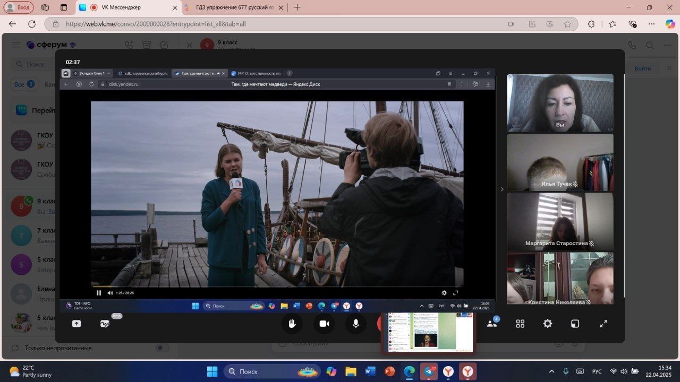Image resolution: width=680 pixels, height=382 pixels.
Task: Open Edge workspaces icon
Action: coord(45,7)
